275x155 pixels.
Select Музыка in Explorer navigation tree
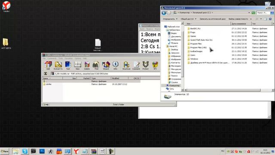tap(173, 43)
